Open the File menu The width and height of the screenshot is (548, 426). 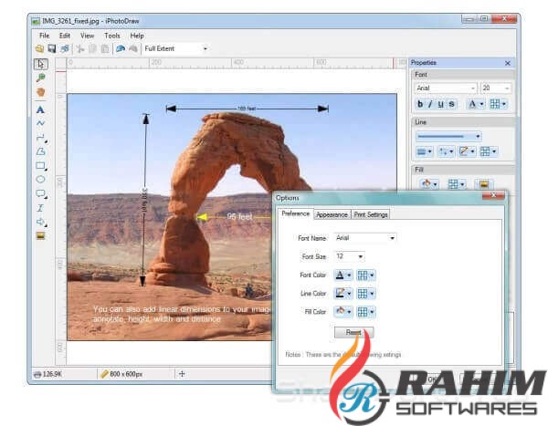point(45,36)
